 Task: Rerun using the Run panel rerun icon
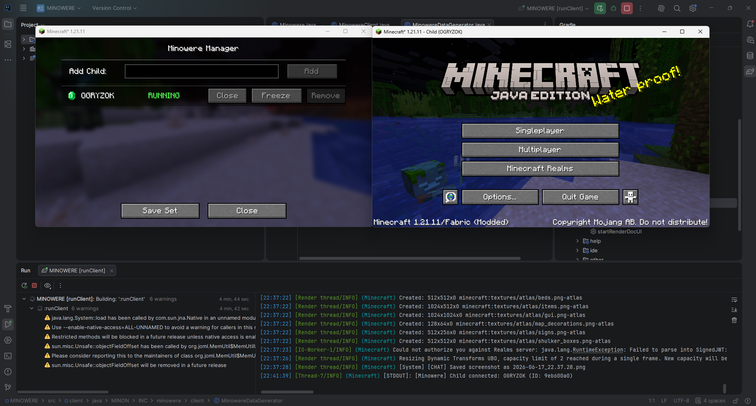coord(24,285)
